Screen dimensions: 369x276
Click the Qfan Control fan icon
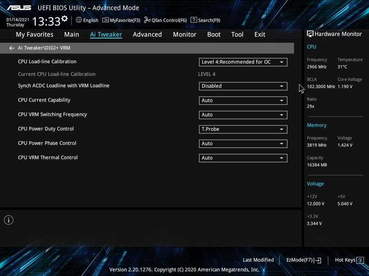pyautogui.click(x=147, y=20)
